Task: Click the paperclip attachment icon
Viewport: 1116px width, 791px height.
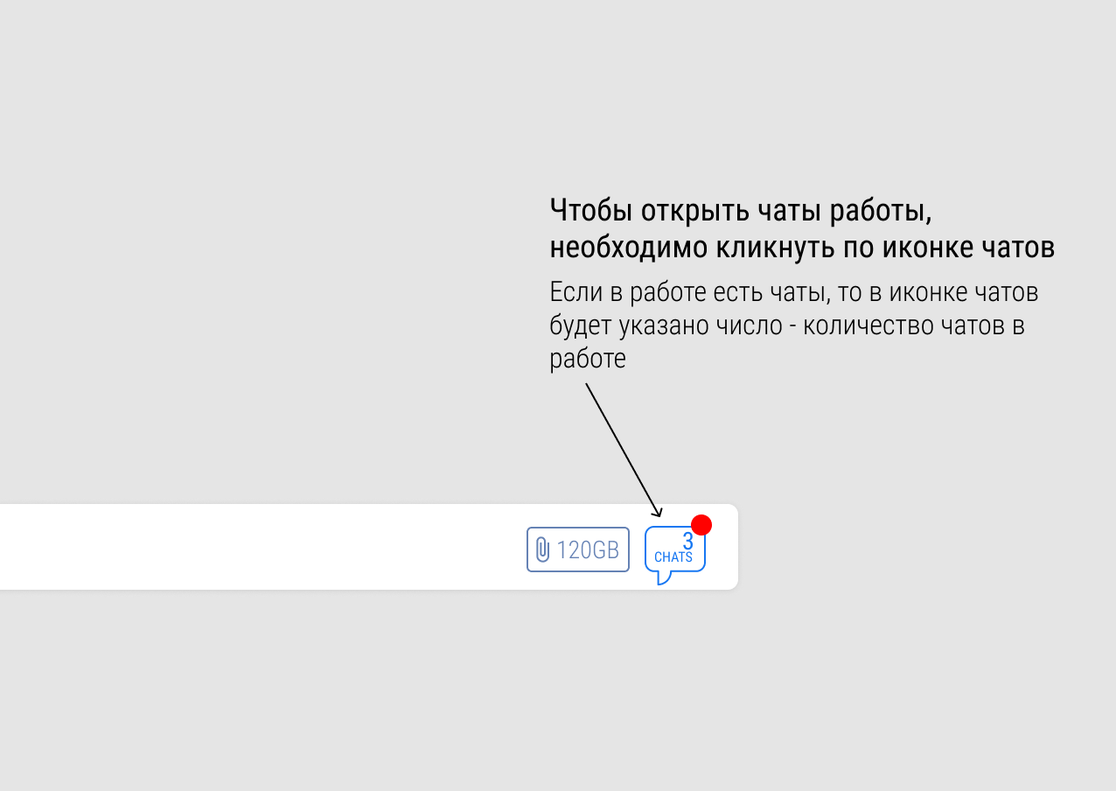Action: pos(542,550)
